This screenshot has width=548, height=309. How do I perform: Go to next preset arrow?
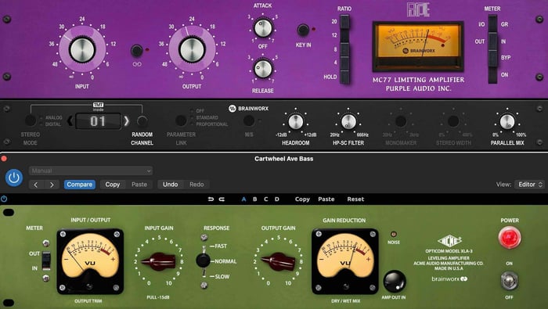coord(52,185)
